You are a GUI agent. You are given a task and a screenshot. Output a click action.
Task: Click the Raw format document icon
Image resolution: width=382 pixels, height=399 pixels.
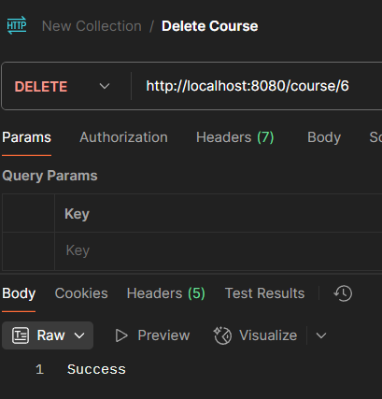coord(21,335)
